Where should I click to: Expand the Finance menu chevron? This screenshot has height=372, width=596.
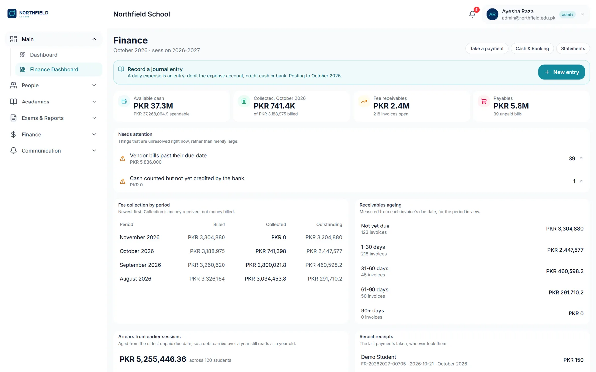[x=94, y=134]
